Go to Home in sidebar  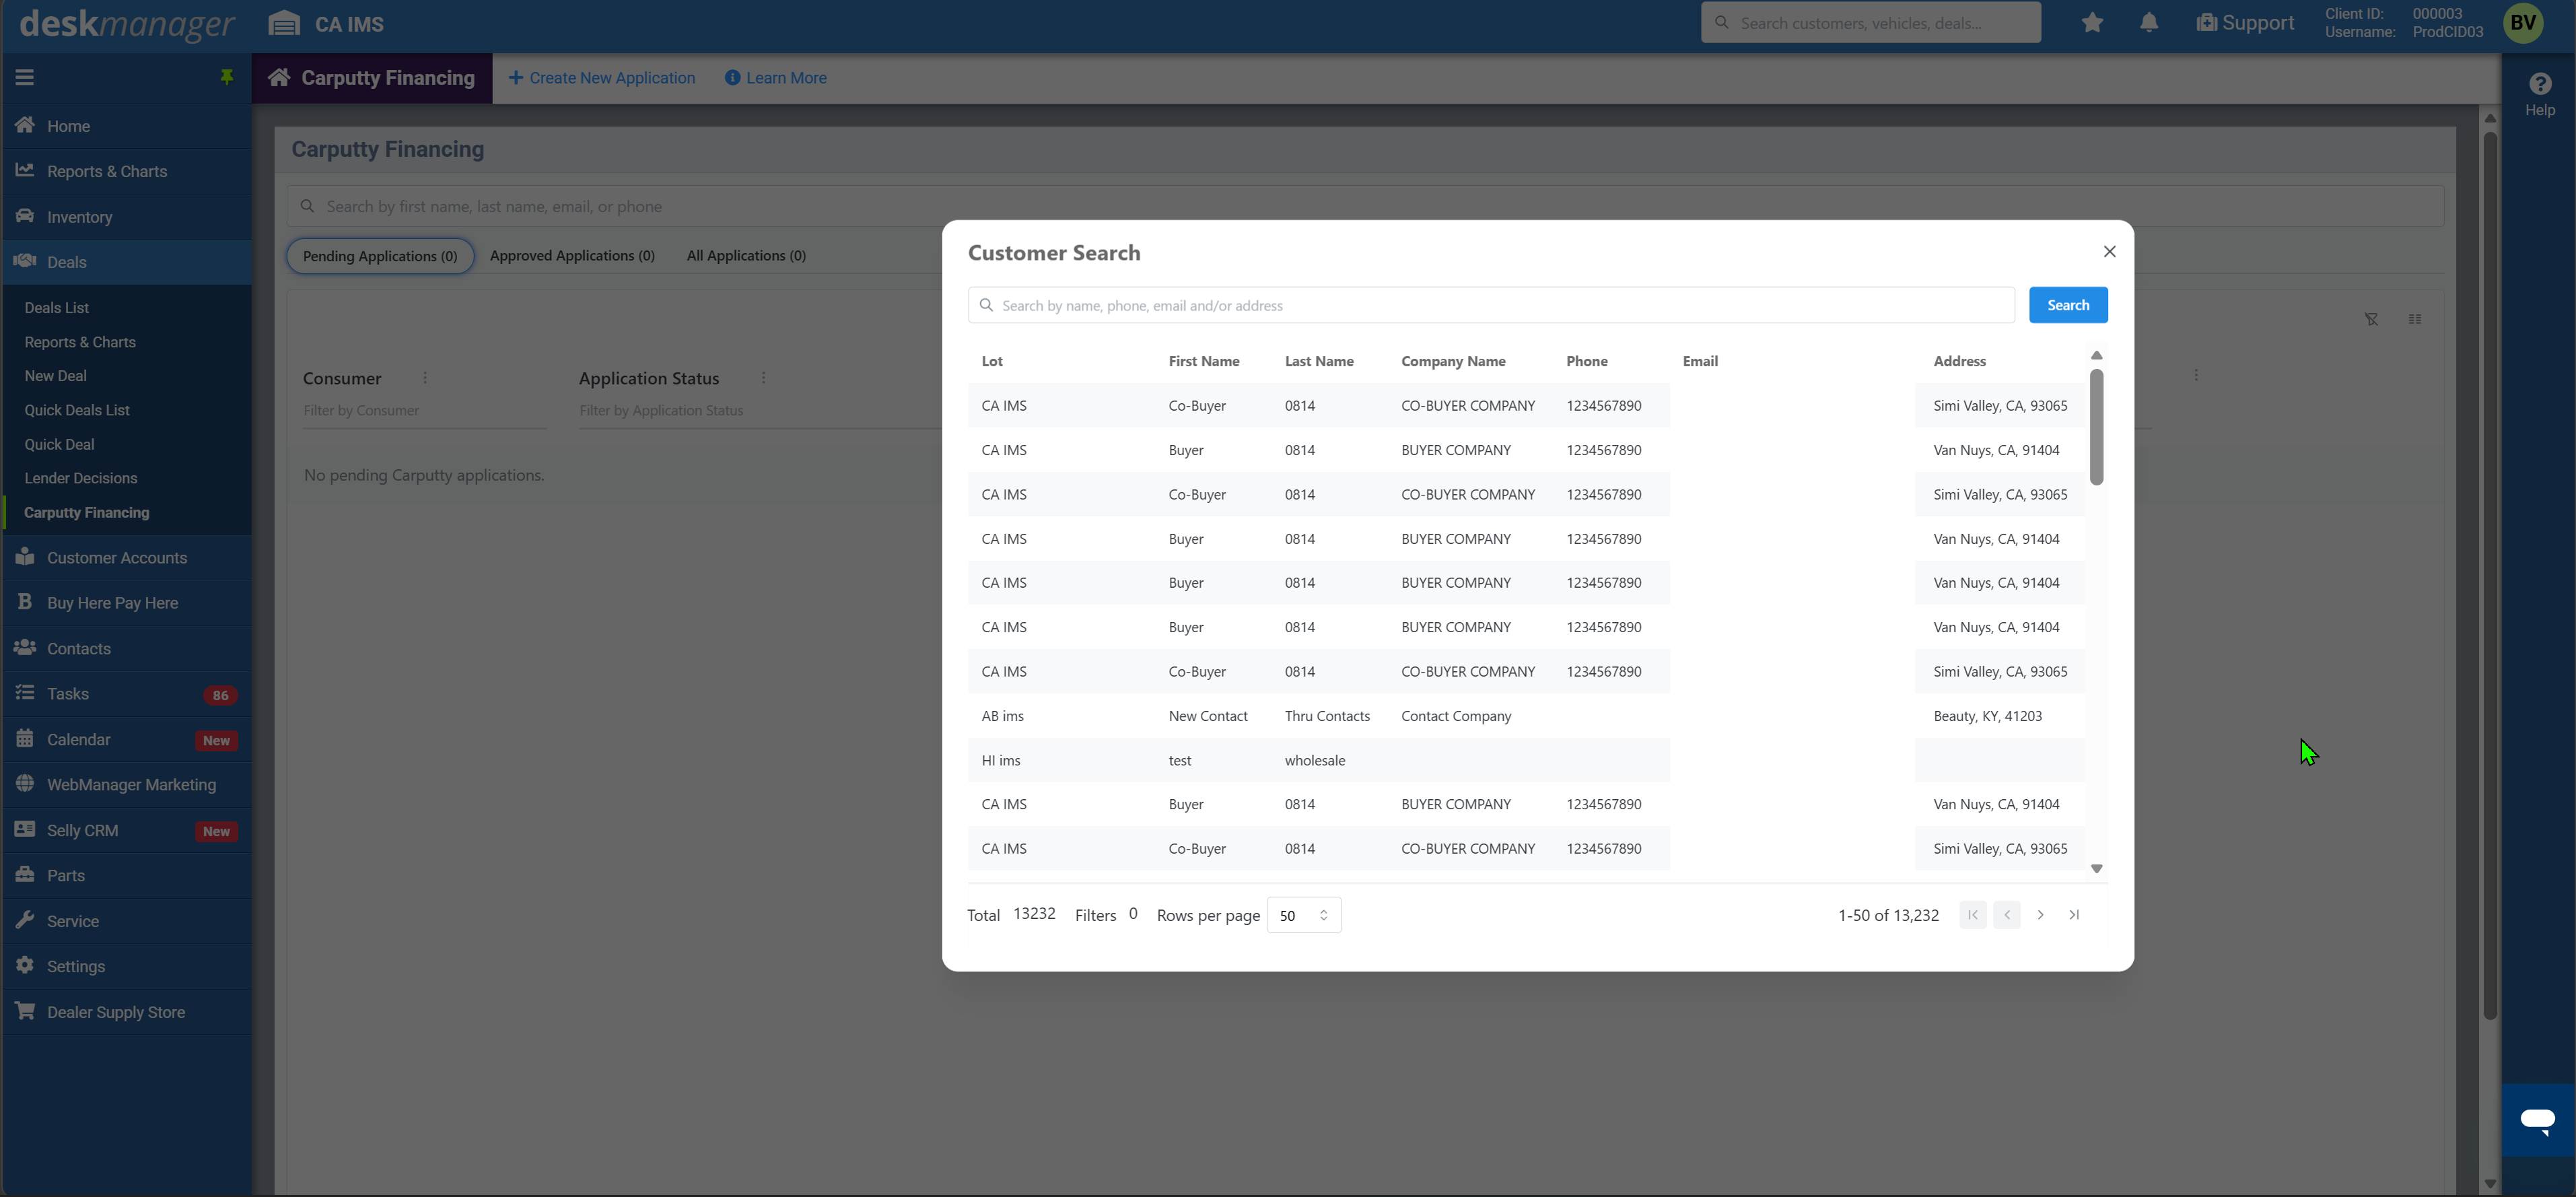[127, 126]
